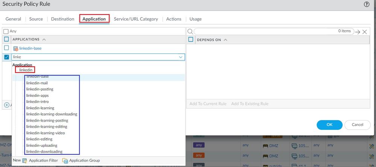
Task: Choose linkedin-posting from the list
Action: (x=40, y=89)
